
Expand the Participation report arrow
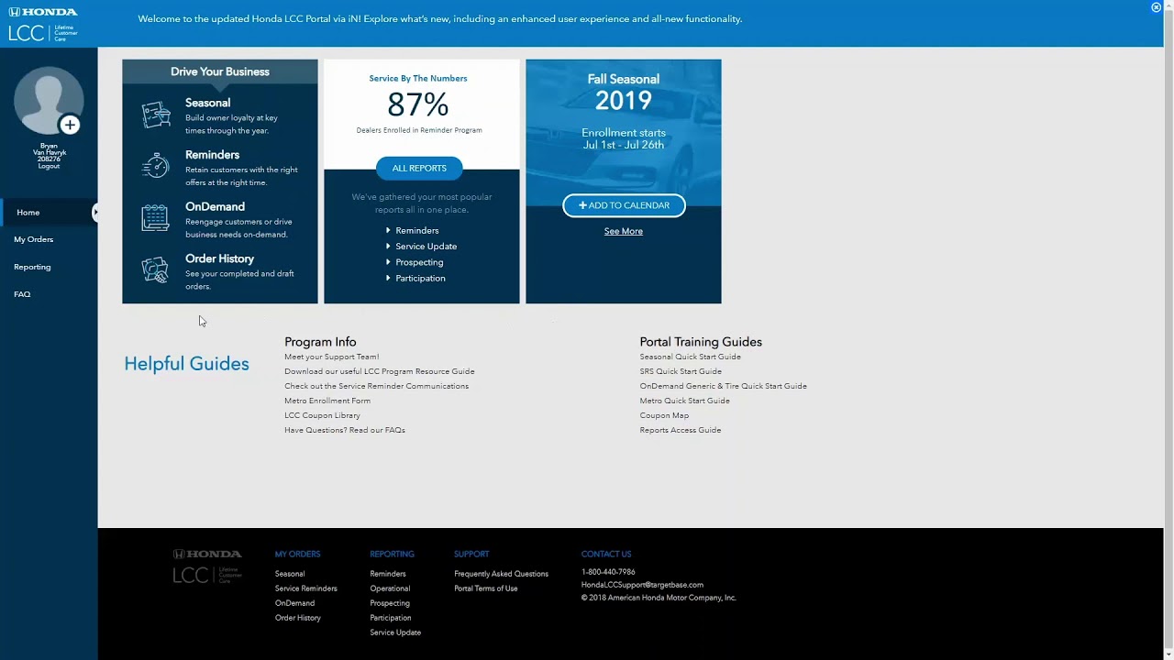tap(388, 279)
